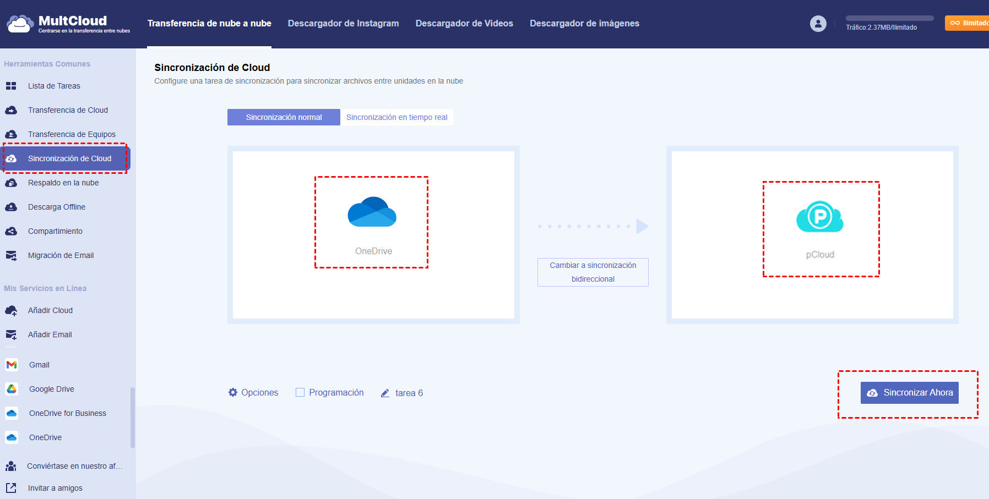Click the Gmail logo icon
The height and width of the screenshot is (499, 989).
point(12,365)
